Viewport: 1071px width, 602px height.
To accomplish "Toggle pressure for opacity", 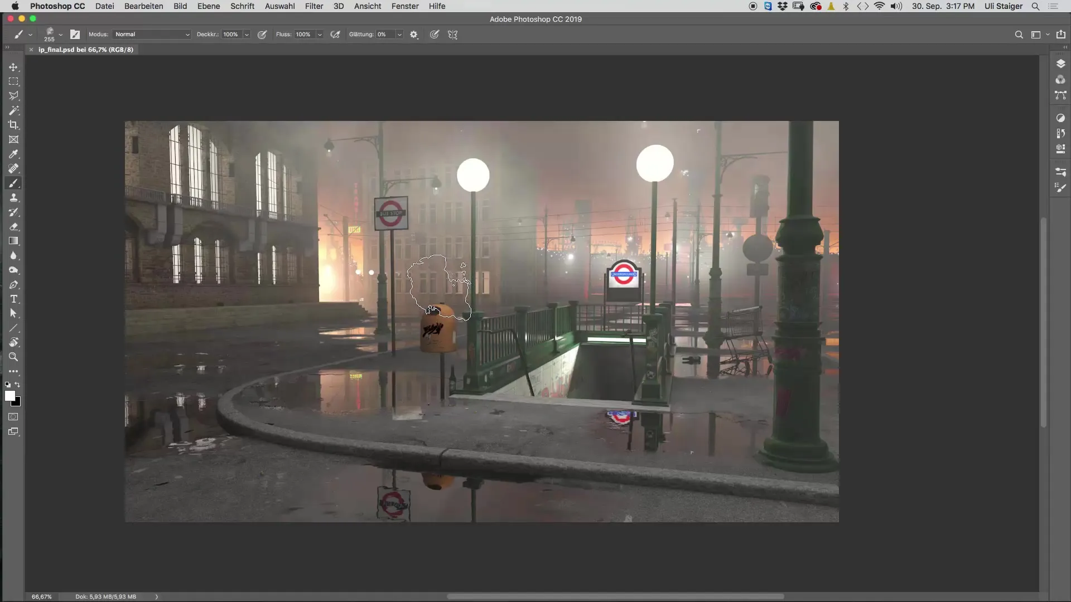I will click(x=262, y=35).
